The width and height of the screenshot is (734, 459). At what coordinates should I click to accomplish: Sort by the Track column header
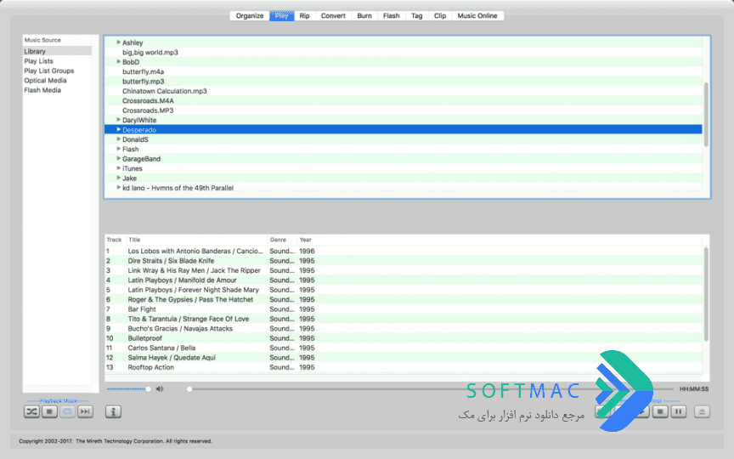[116, 240]
